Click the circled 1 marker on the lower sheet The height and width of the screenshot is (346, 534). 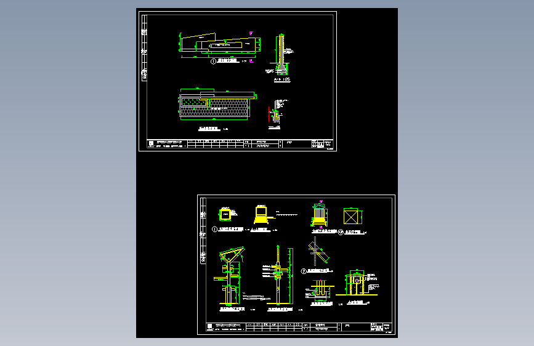point(214,229)
